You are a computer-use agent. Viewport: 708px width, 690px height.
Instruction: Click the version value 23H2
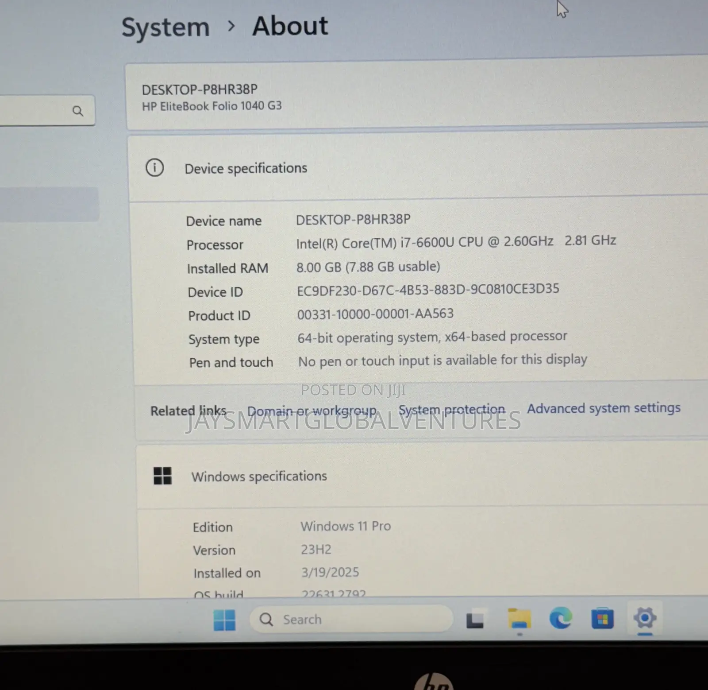[x=316, y=550]
